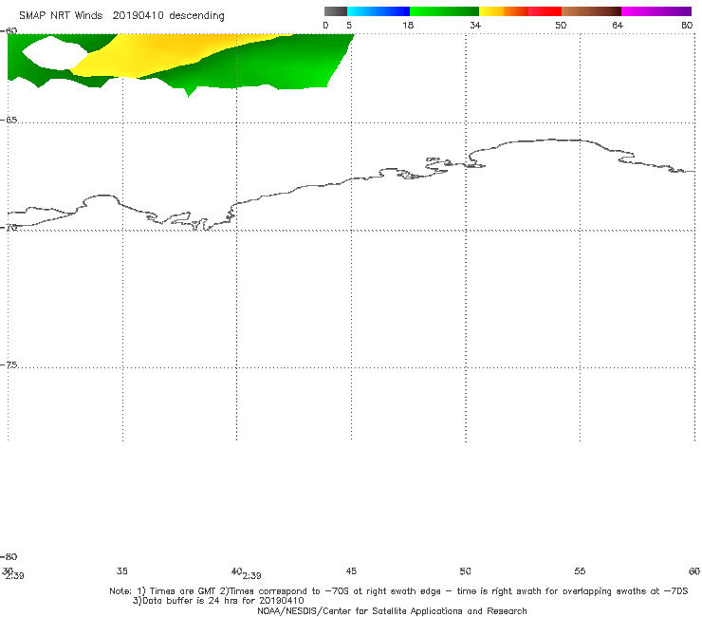Click the longitude axis label "40"

coord(236,571)
